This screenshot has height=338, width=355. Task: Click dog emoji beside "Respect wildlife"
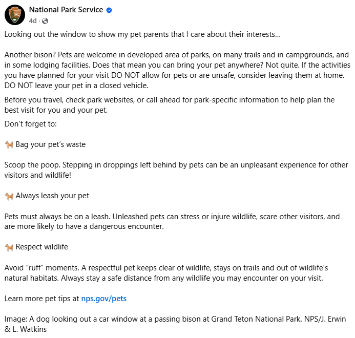tap(9, 247)
